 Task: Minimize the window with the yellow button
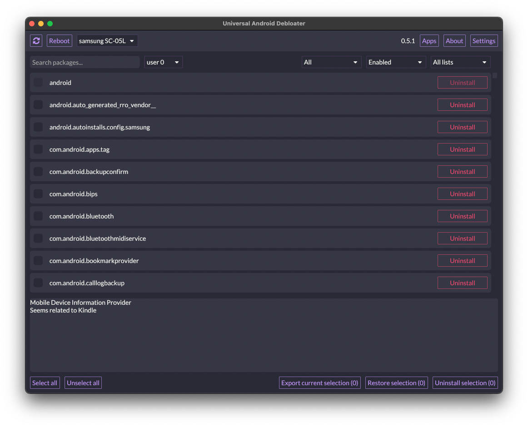(x=41, y=24)
